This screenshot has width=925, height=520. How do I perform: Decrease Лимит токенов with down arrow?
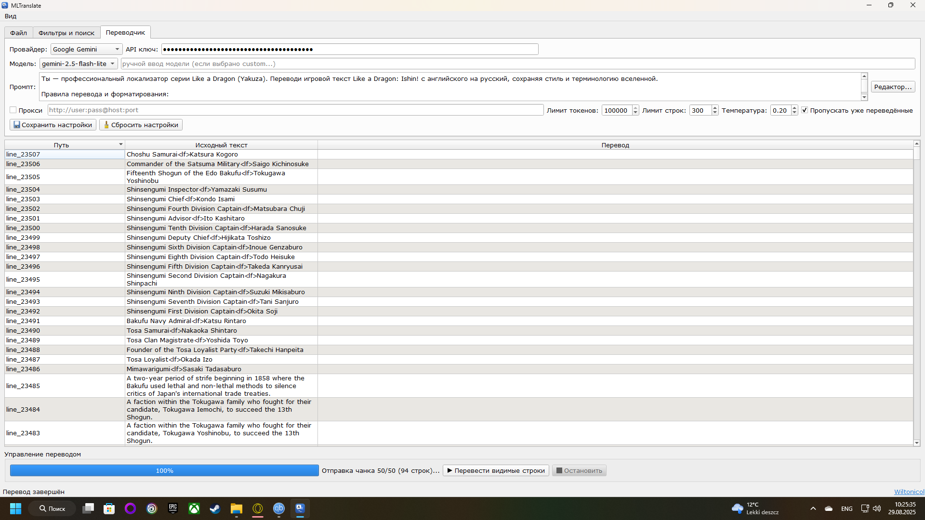[635, 113]
